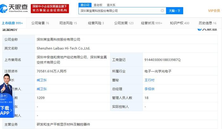Clear the search box with the X icon

[162, 11]
